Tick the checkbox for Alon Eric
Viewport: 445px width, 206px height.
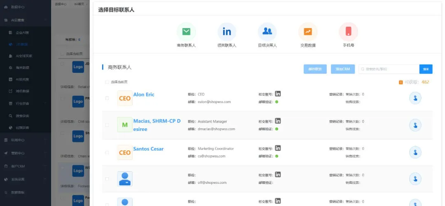[107, 98]
